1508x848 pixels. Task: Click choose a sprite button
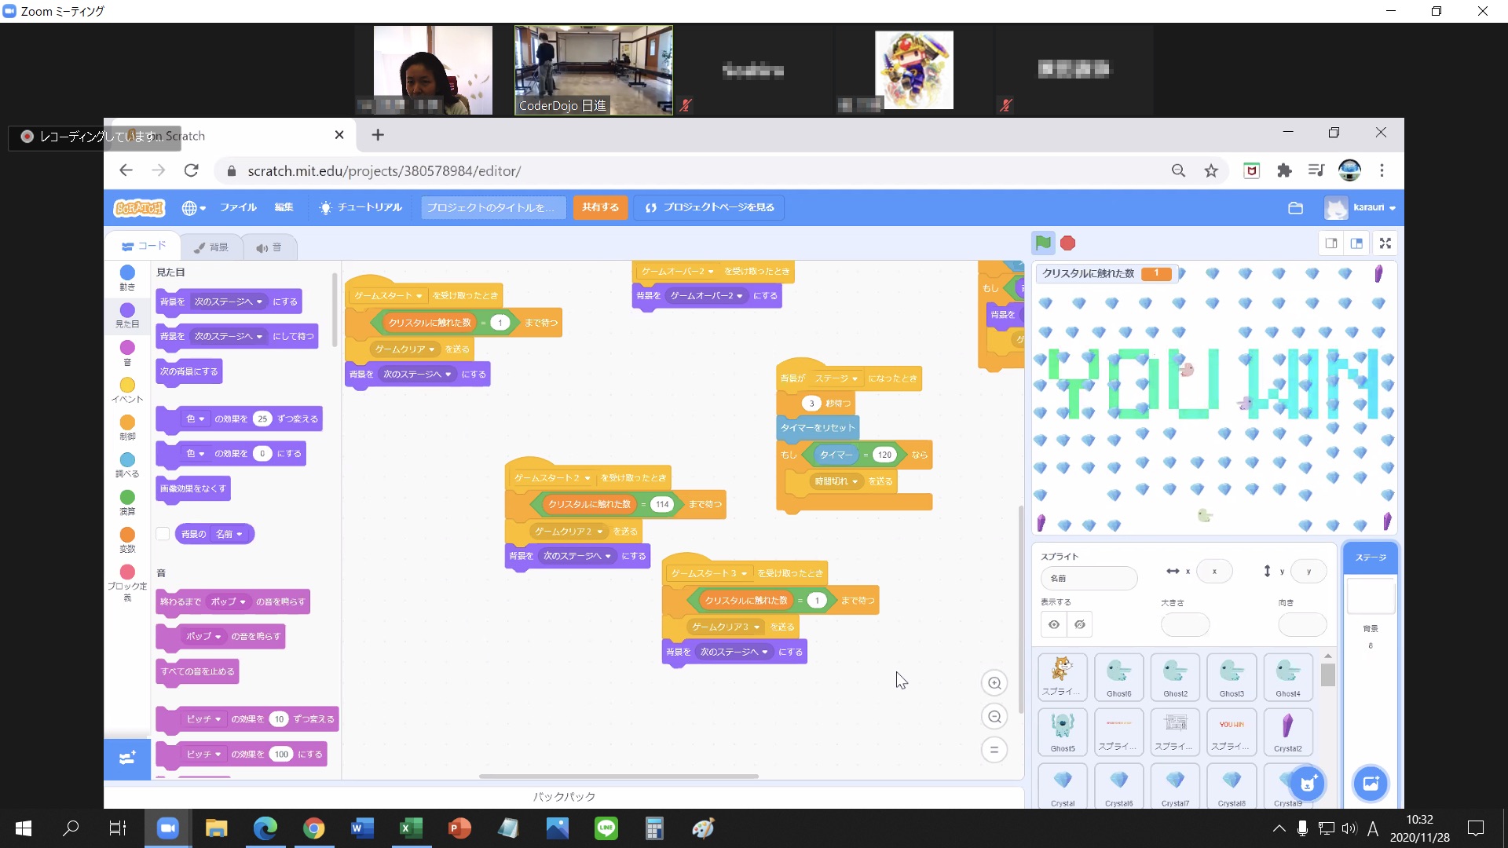(x=1308, y=783)
